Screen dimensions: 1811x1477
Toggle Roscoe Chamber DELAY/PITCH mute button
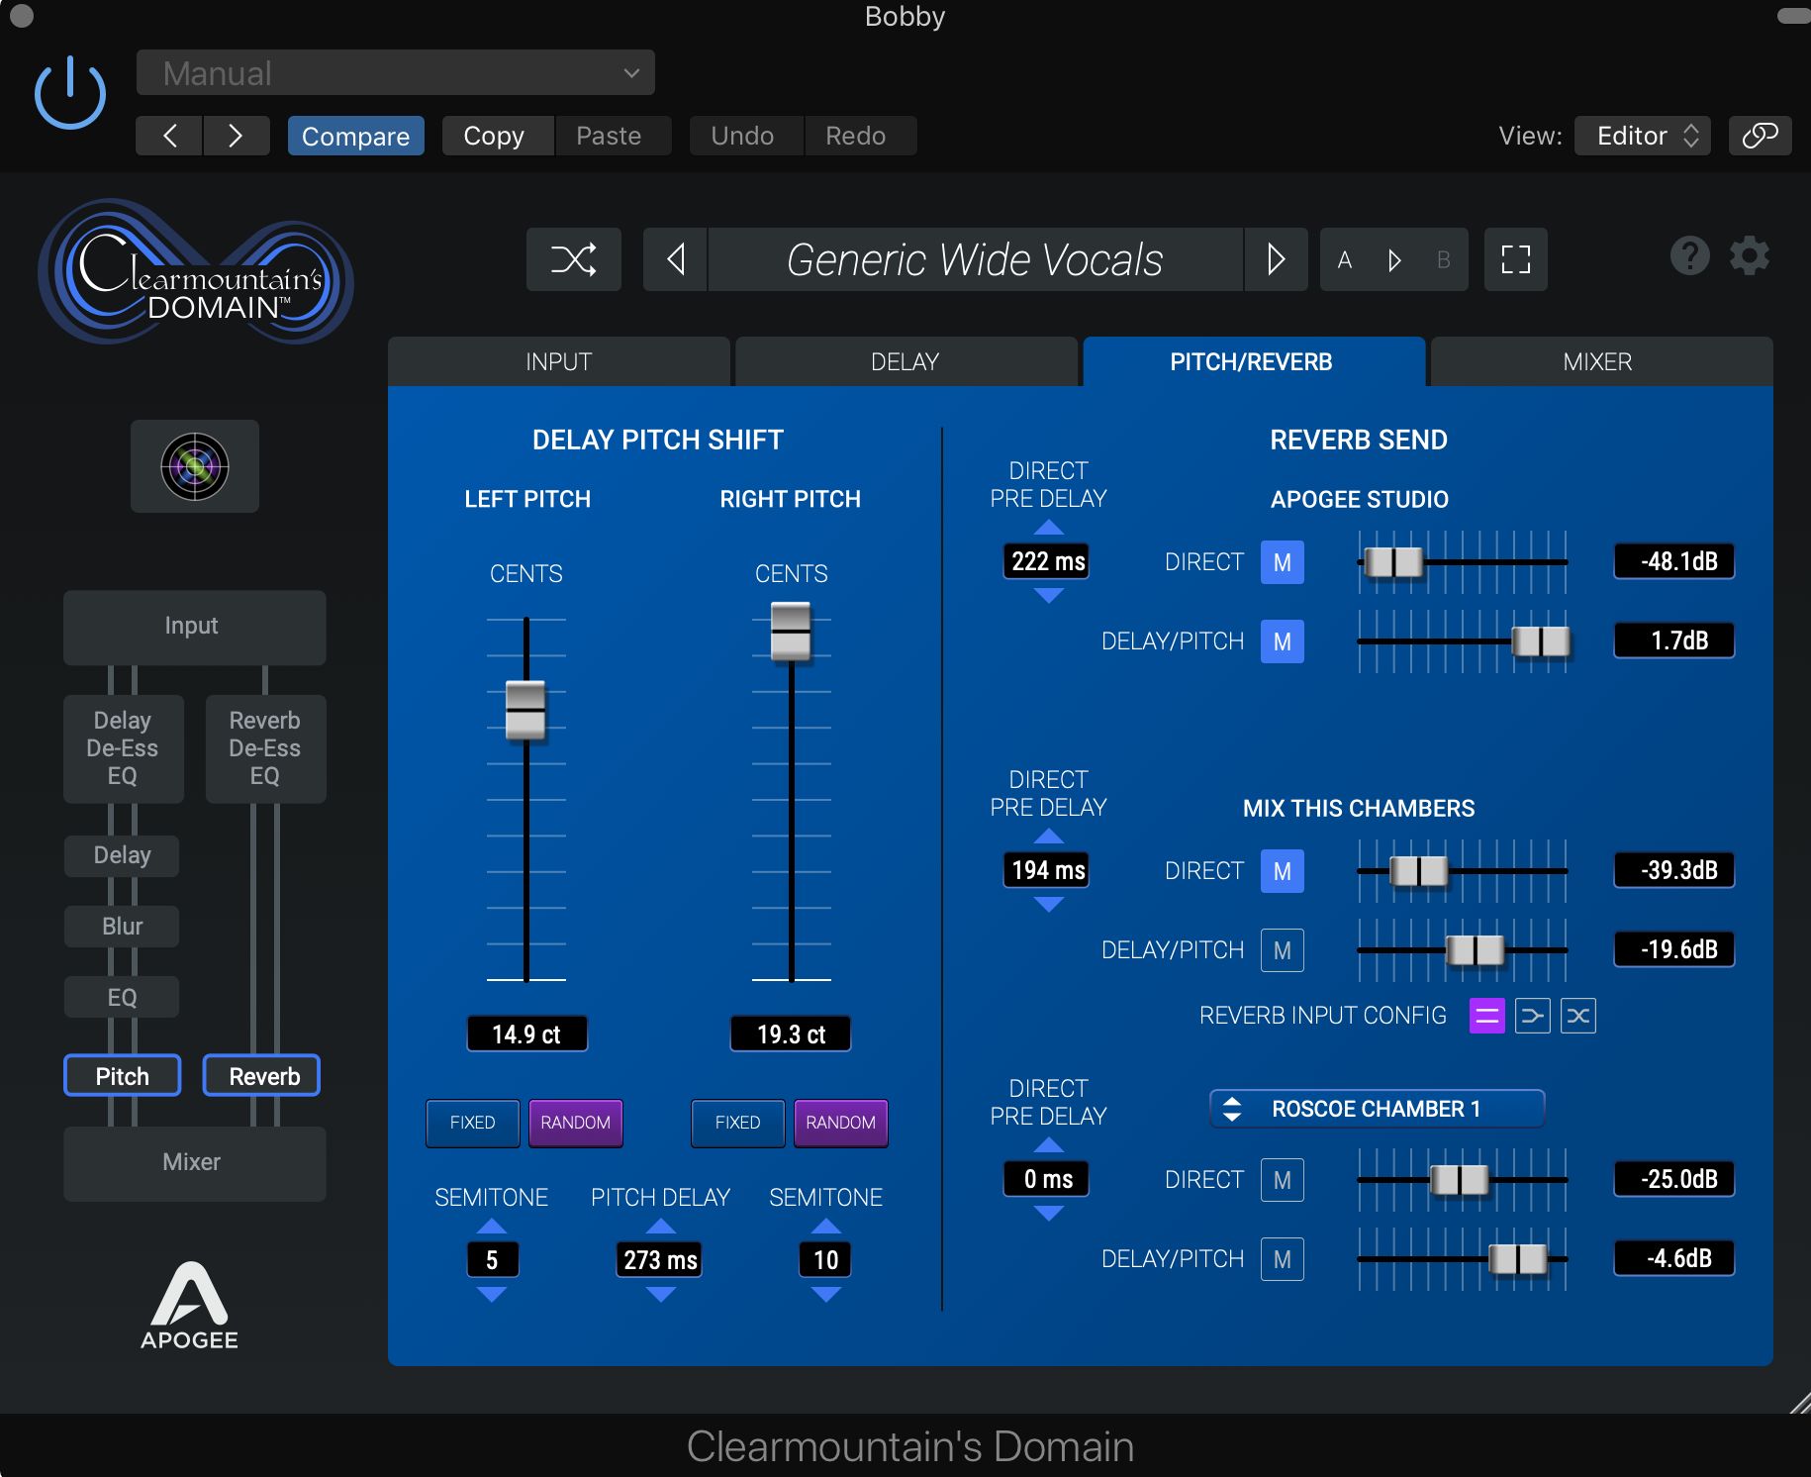click(1283, 1259)
